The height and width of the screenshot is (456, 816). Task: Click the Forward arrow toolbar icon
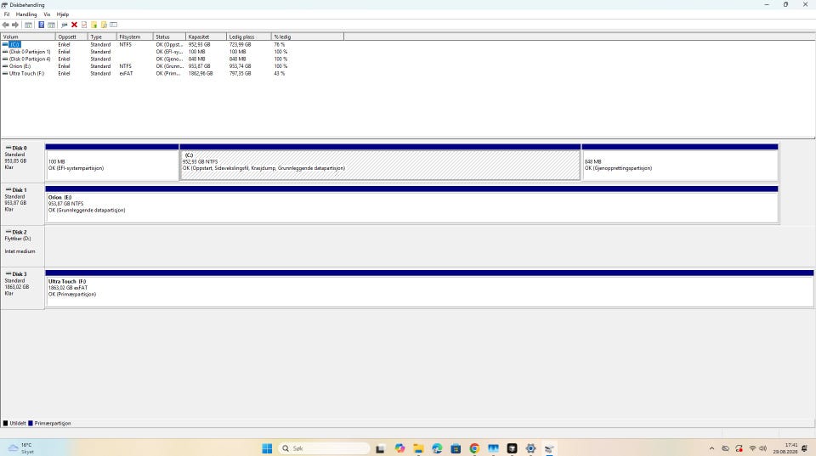click(15, 25)
